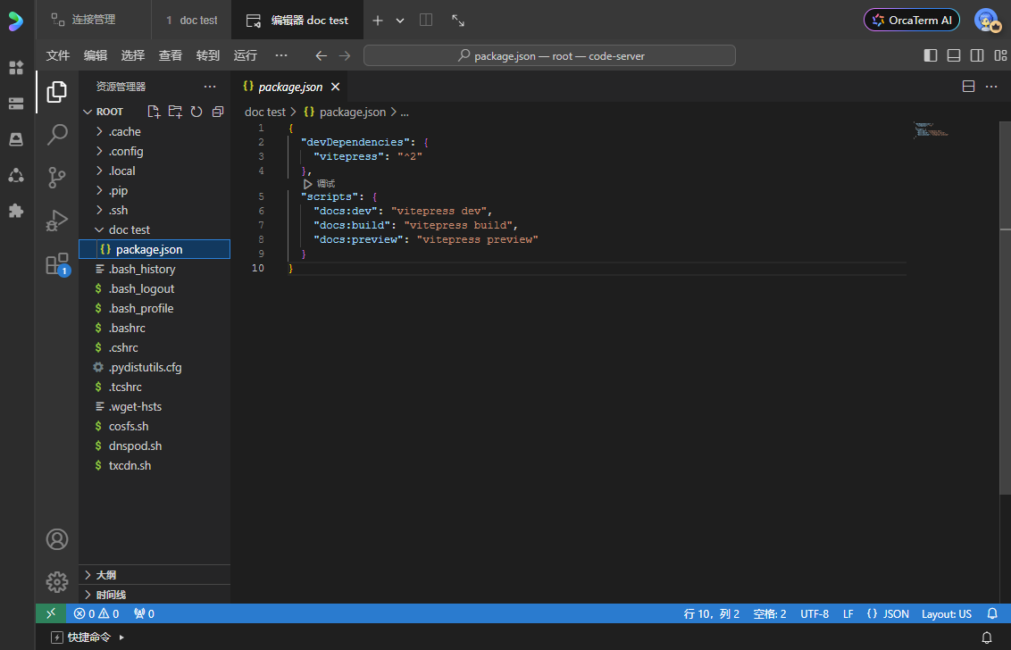Expand the 大纲 outline section
The width and height of the screenshot is (1011, 650).
105,575
